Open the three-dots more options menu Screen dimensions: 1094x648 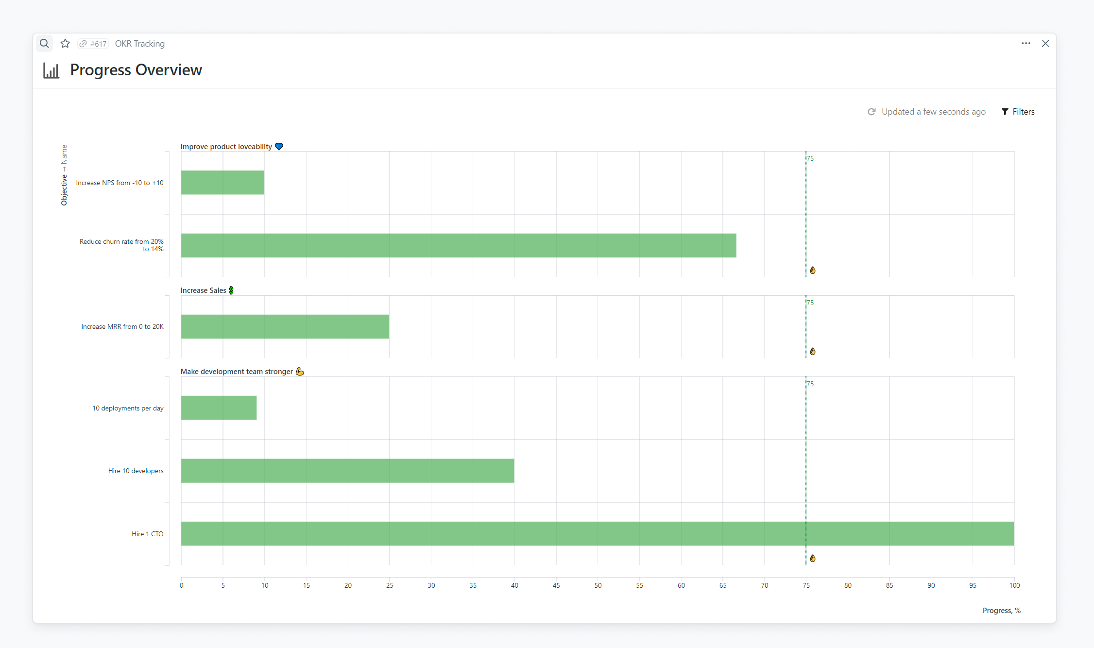[1026, 44]
